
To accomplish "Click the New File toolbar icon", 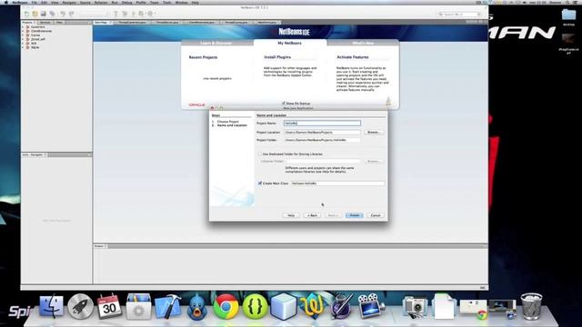I will 26,14.
